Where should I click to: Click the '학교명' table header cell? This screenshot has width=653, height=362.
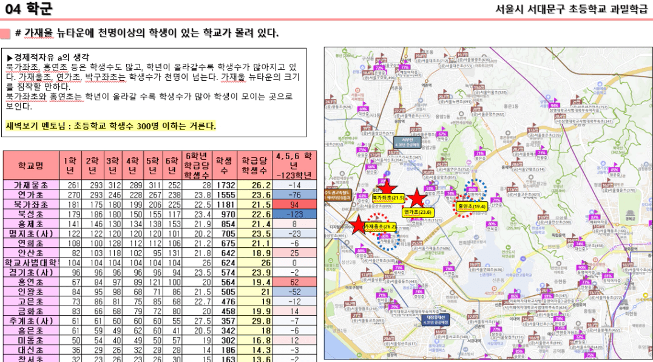point(31,165)
